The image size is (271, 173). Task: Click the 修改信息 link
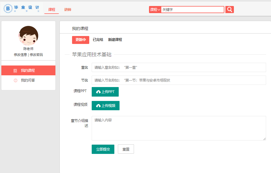pyautogui.click(x=20, y=55)
